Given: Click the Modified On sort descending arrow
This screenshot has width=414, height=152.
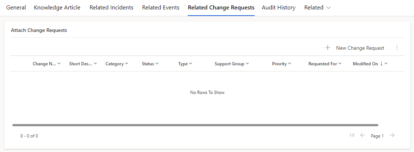Looking at the screenshot, I should [381, 63].
